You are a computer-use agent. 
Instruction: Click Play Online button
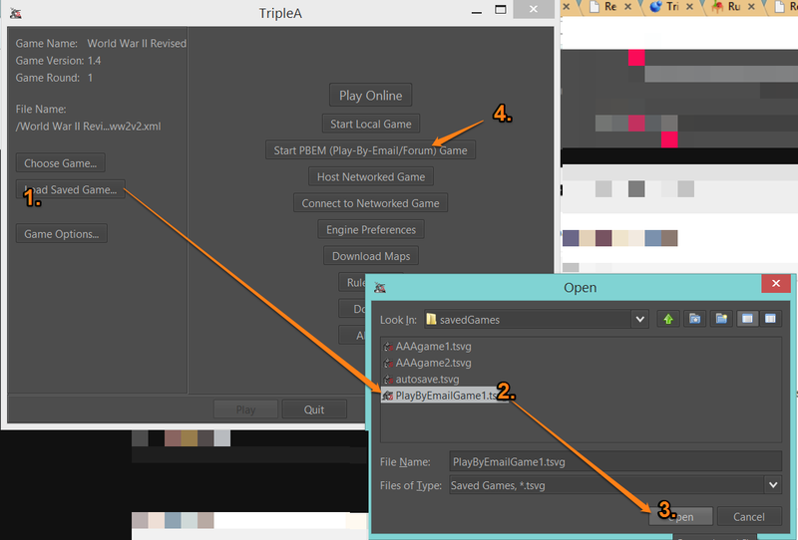click(x=370, y=96)
